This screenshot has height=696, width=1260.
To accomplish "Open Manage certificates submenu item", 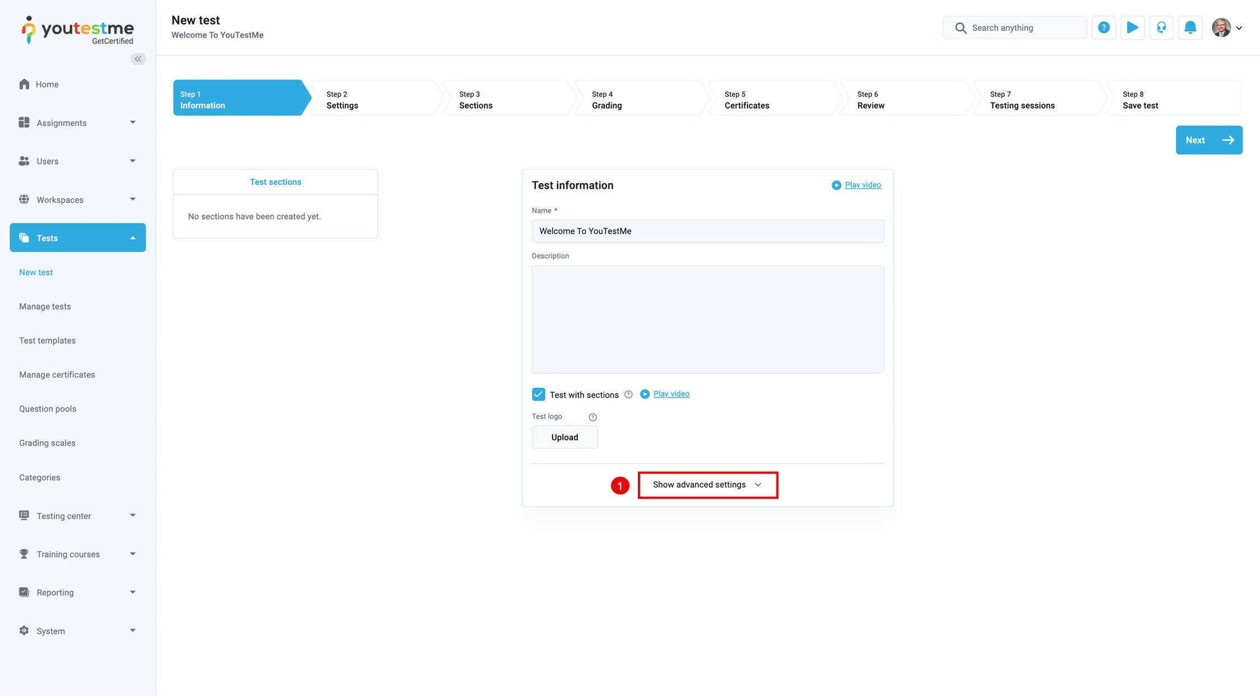I will (57, 375).
